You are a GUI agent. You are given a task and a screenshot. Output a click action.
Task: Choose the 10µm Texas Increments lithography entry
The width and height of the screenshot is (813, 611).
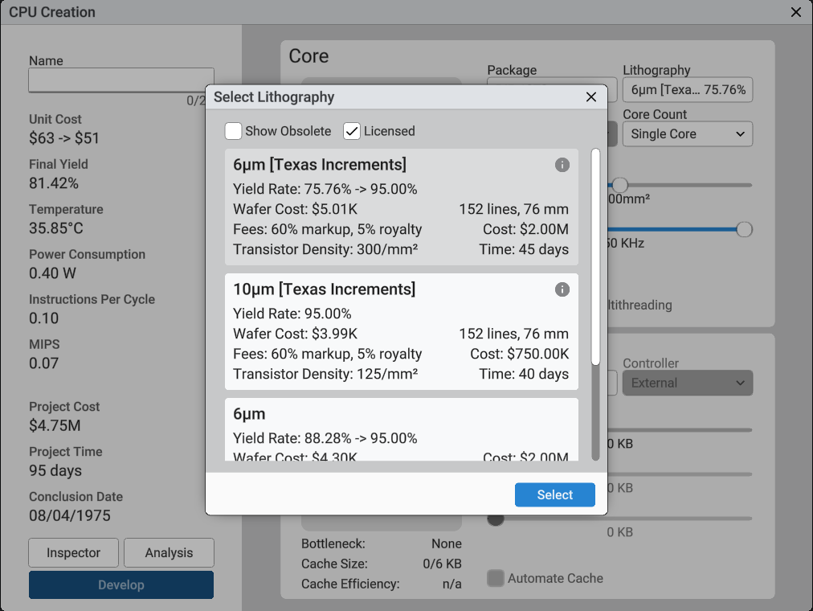coord(402,332)
